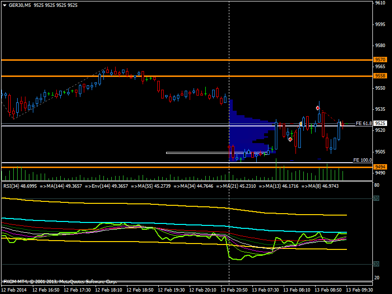Open the GER30,M5 chart dropdown arrow

pyautogui.click(x=4, y=5)
